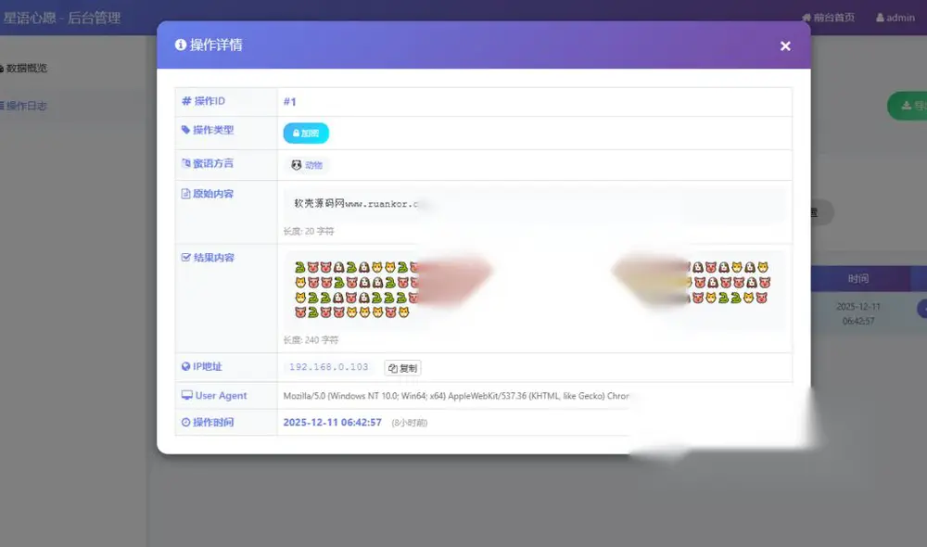Click the document icon beside 原始内容
The height and width of the screenshot is (547, 927).
tap(185, 194)
